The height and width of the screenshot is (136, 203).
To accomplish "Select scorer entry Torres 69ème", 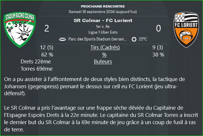I will (x=37, y=69).
